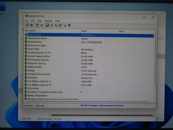Click the Lithium Ion value cell
Image resolution: width=173 pixels, height=130 pixels.
point(86,78)
